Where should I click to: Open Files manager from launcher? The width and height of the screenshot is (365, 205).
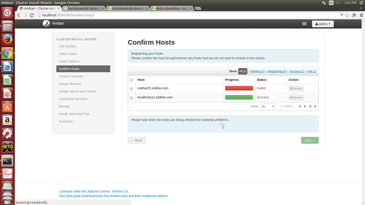(7, 26)
